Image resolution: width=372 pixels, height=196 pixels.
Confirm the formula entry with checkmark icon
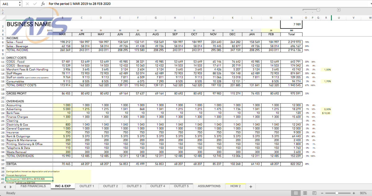(35, 4)
